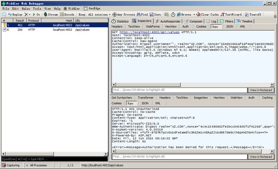Focus the QuickExec command box

pyautogui.click(x=55, y=159)
